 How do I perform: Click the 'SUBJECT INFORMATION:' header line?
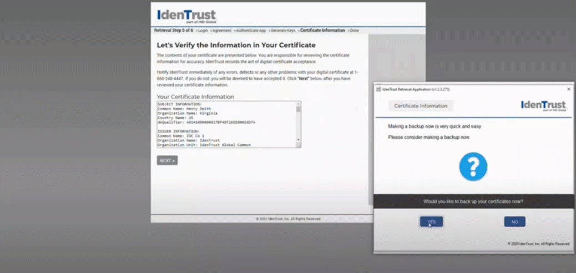(180, 104)
